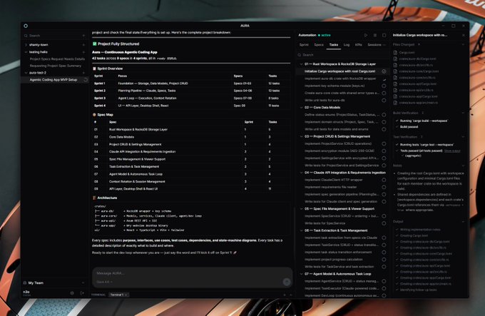Expand the shanty-town project in sidebar
Viewport: 485px width, 316px height.
click(25, 44)
